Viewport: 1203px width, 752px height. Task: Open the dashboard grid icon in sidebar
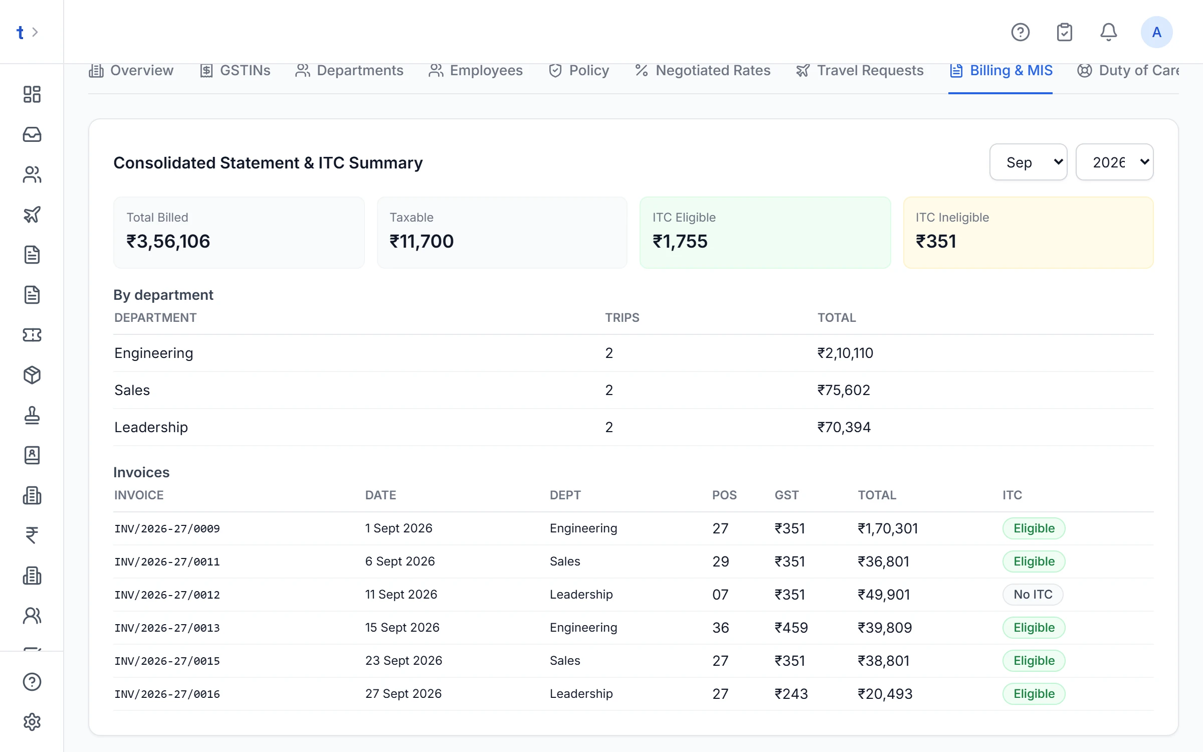pyautogui.click(x=32, y=94)
